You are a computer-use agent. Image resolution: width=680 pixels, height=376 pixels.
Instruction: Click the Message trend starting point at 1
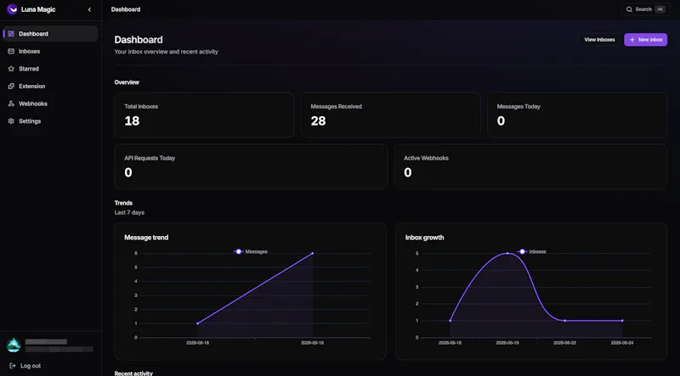click(198, 323)
